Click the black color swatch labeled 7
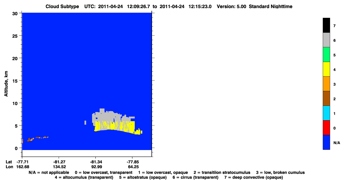This screenshot has width=351, height=180. [x=326, y=25]
